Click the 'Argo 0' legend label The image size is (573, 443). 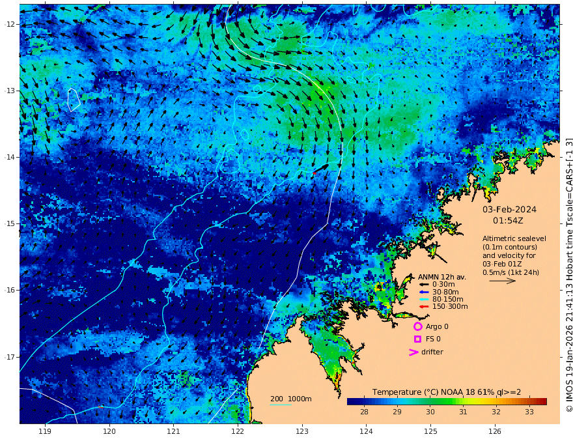click(437, 327)
